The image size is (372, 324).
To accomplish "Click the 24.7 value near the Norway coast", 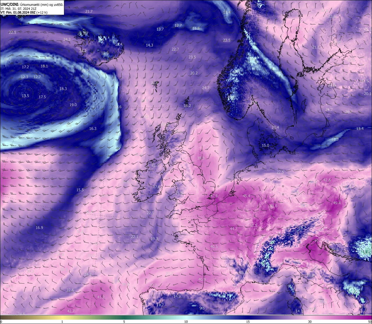I will 206,88.
